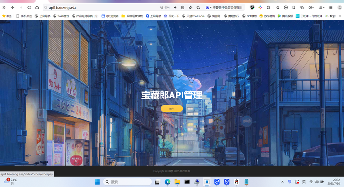The image size is (344, 187).
Task: Open the 淘宝网 bookmark
Action: click(x=214, y=16)
